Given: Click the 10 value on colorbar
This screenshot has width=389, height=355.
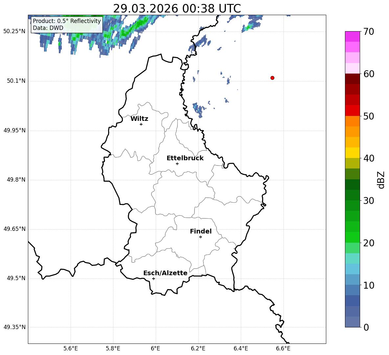Looking at the screenshot, I should tap(368, 285).
